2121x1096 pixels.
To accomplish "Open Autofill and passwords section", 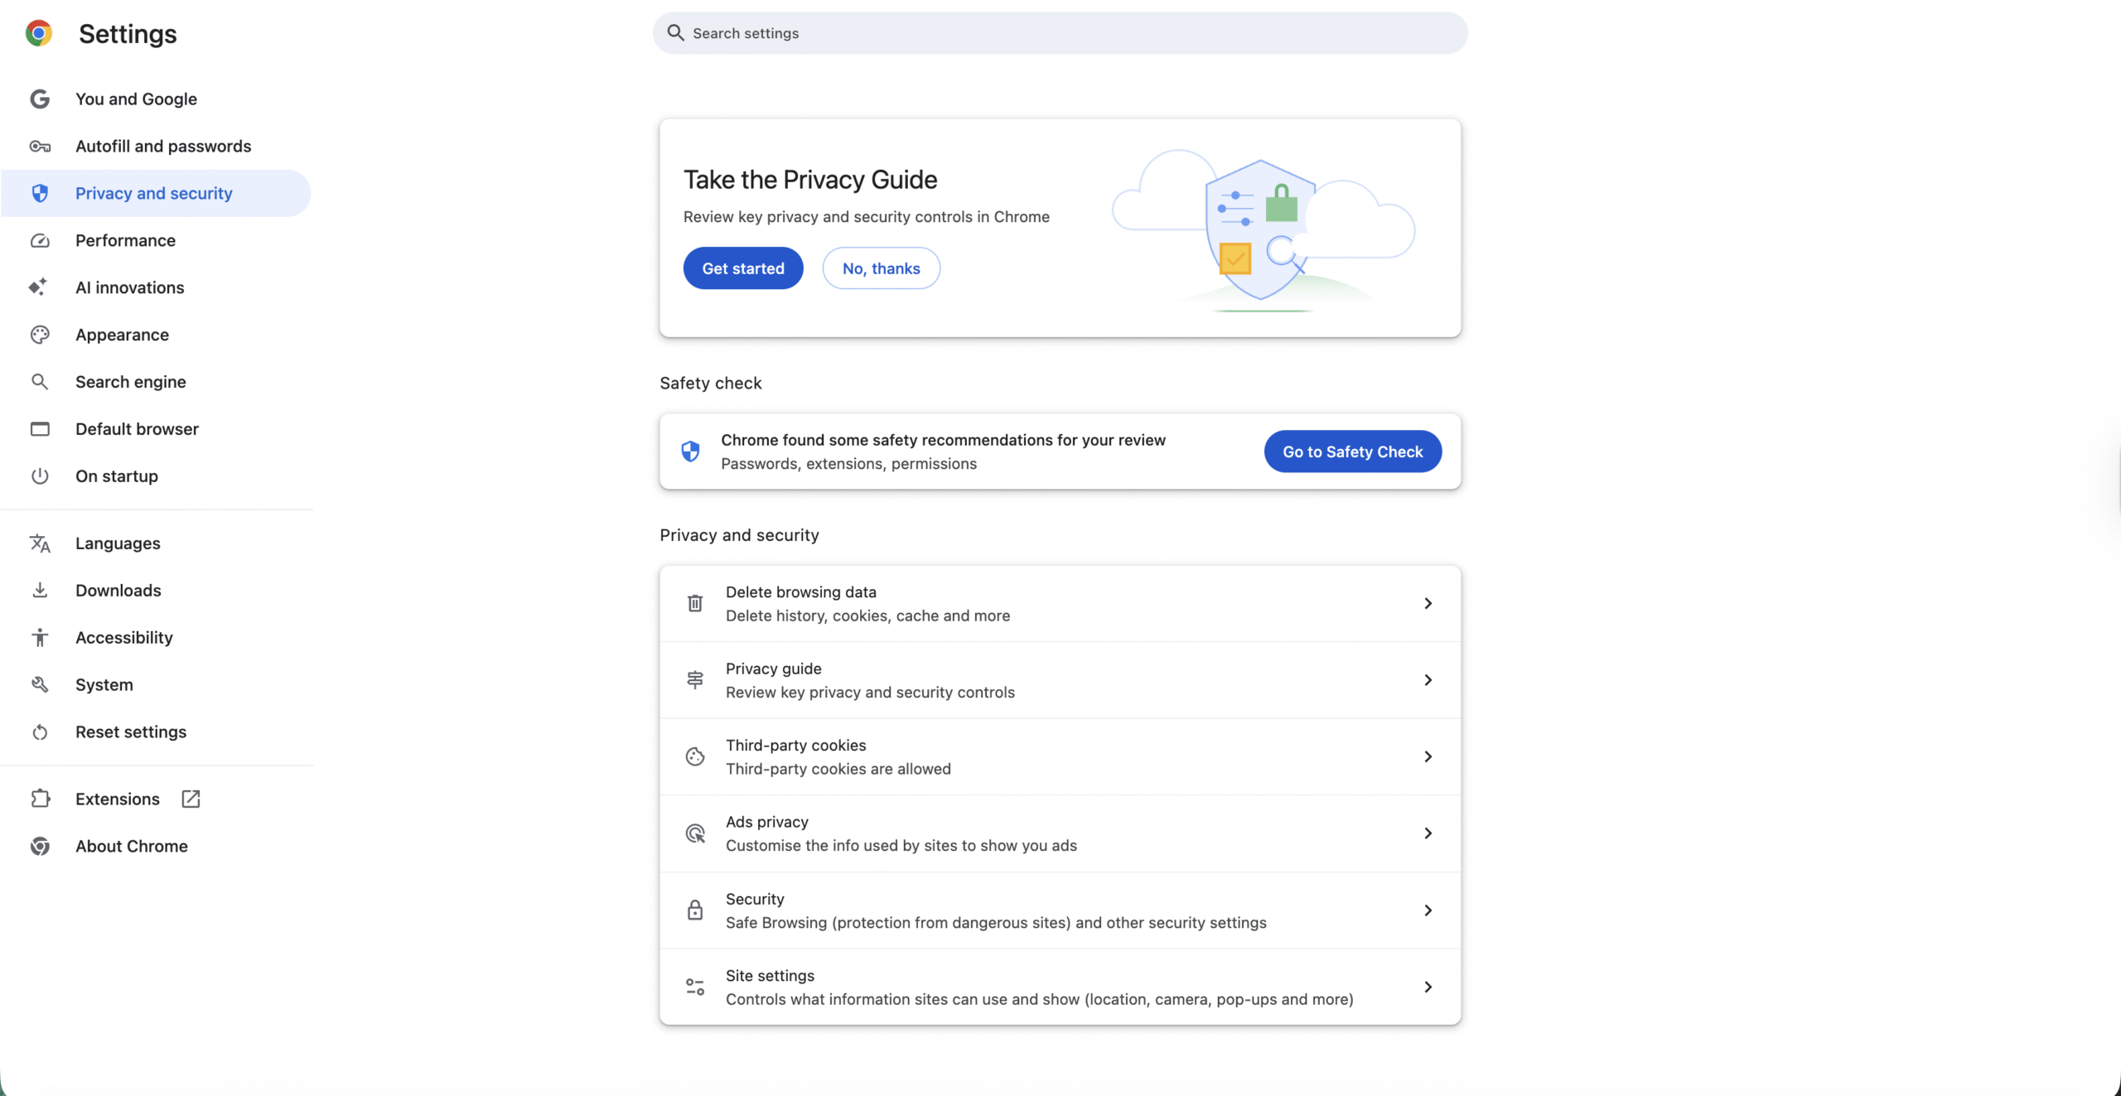I will coord(163,146).
